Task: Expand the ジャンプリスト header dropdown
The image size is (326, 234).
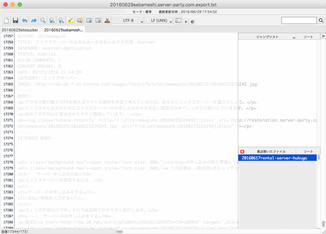Action: pos(267,37)
